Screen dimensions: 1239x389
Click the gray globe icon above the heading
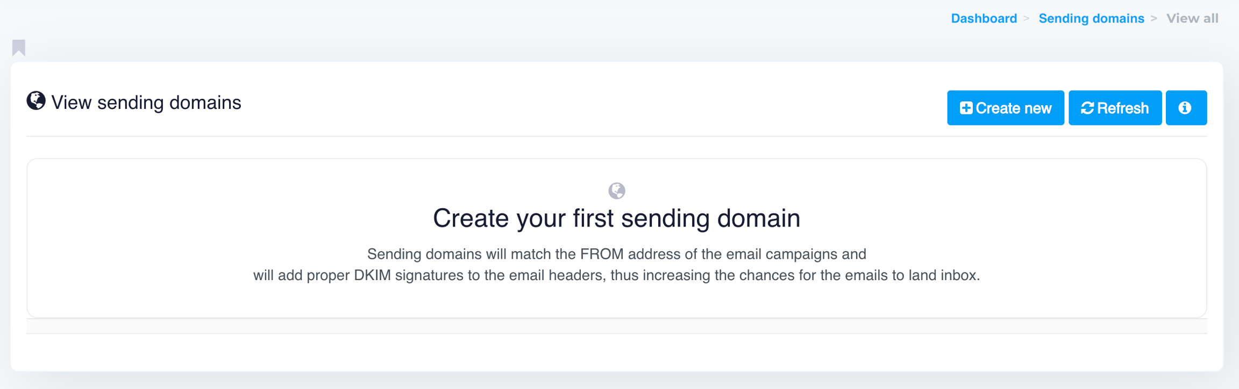[x=617, y=190]
